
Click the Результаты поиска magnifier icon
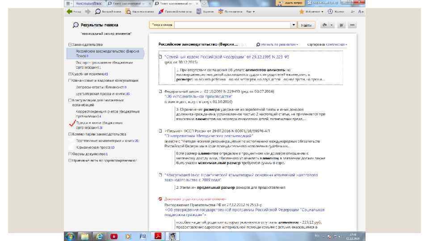click(x=76, y=25)
